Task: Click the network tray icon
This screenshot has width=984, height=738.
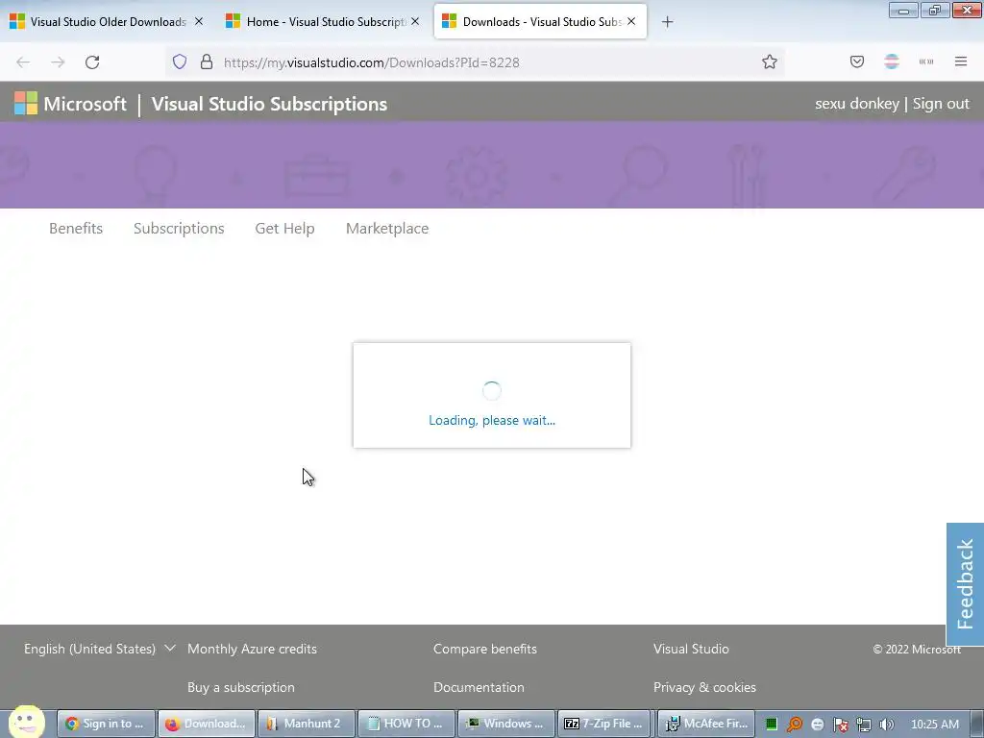Action: click(864, 725)
